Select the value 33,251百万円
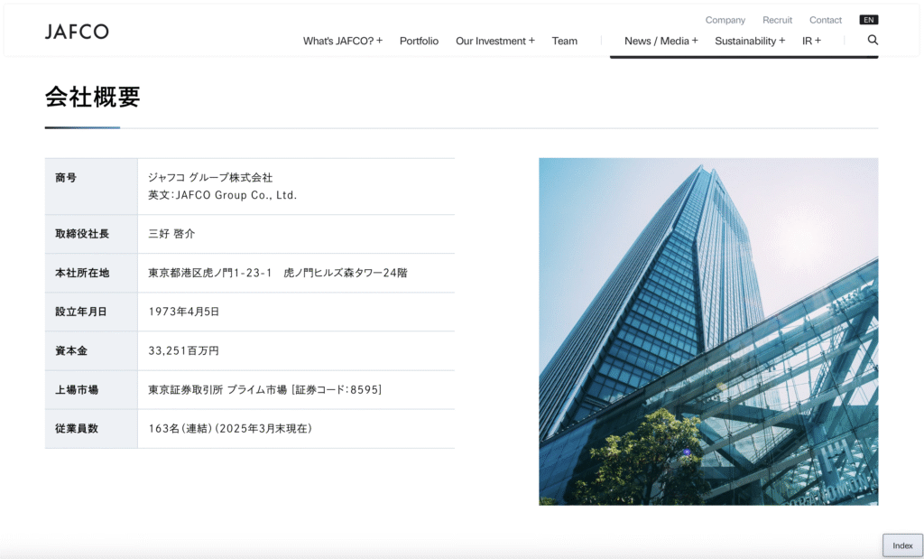 184,350
